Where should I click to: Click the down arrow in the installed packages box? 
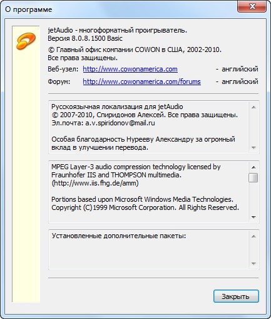(253, 264)
